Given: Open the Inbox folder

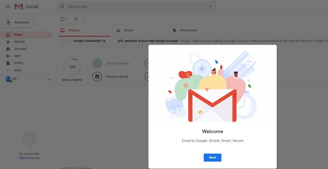Looking at the screenshot, I should coord(27,35).
